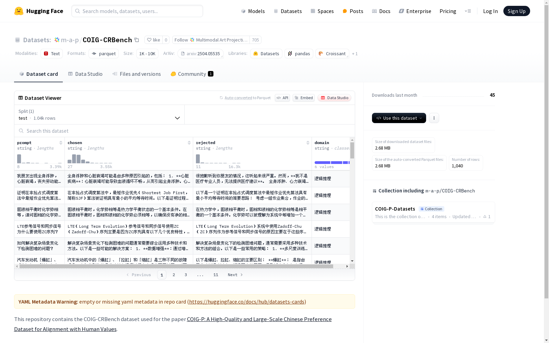Click the m-a-p organization name link
Screen dimensions: 549x343
coord(70,40)
